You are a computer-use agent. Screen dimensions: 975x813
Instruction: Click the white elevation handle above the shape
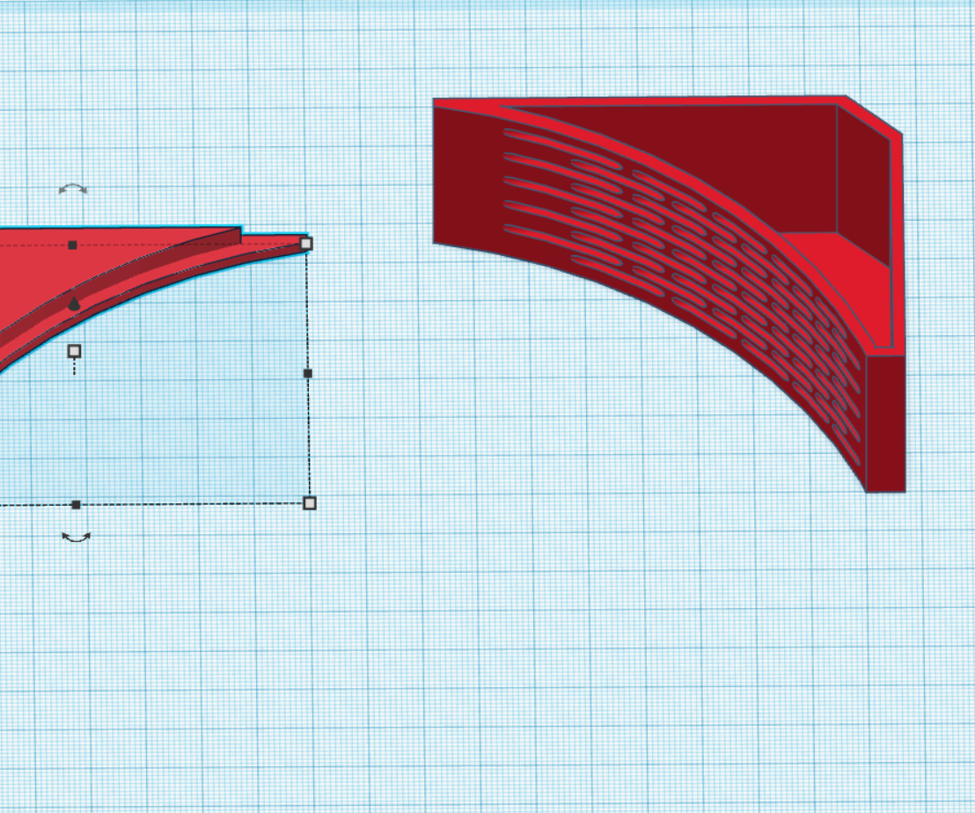pyautogui.click(x=74, y=351)
